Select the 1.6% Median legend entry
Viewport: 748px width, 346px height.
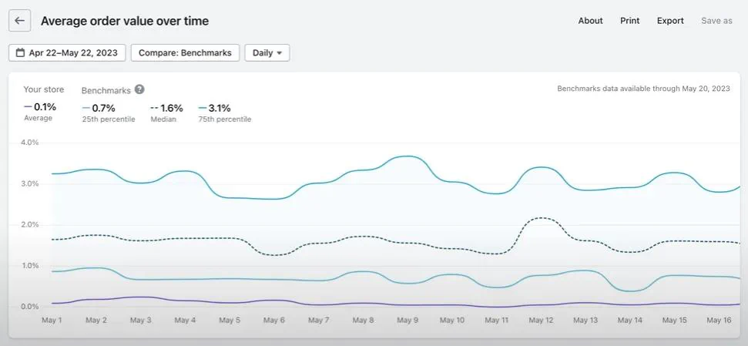pos(166,113)
